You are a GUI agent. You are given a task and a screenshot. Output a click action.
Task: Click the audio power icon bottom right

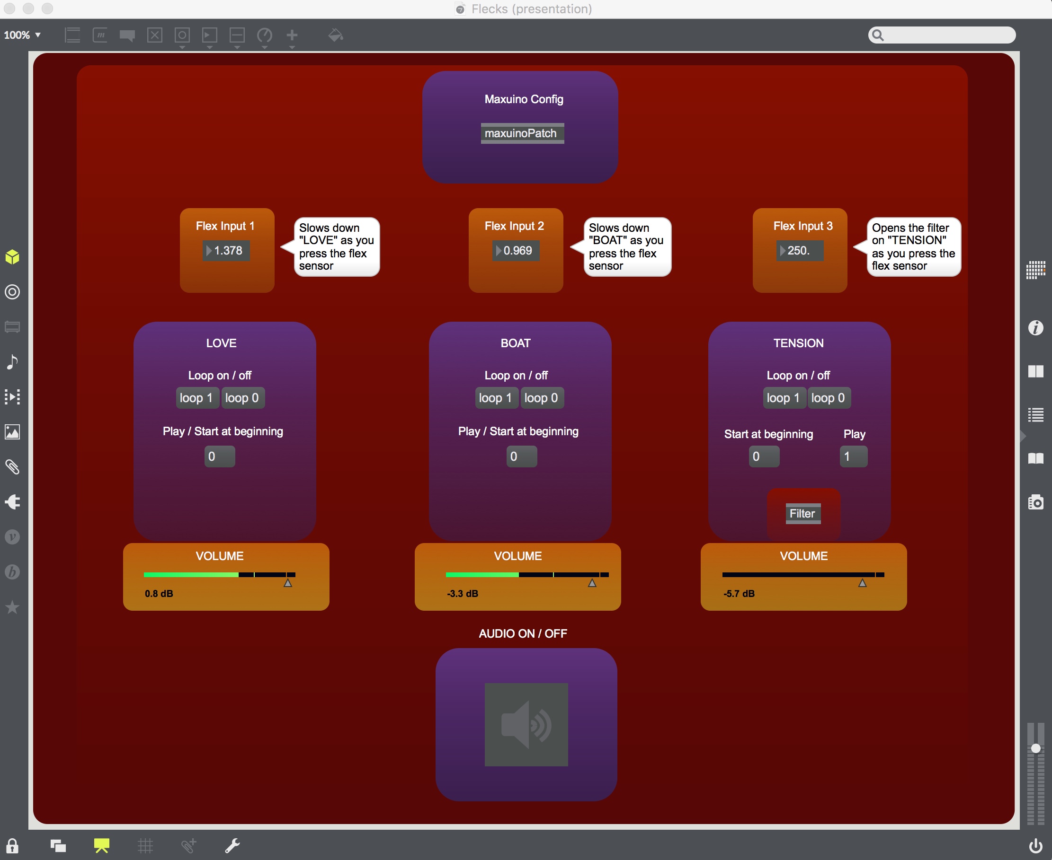click(1035, 846)
